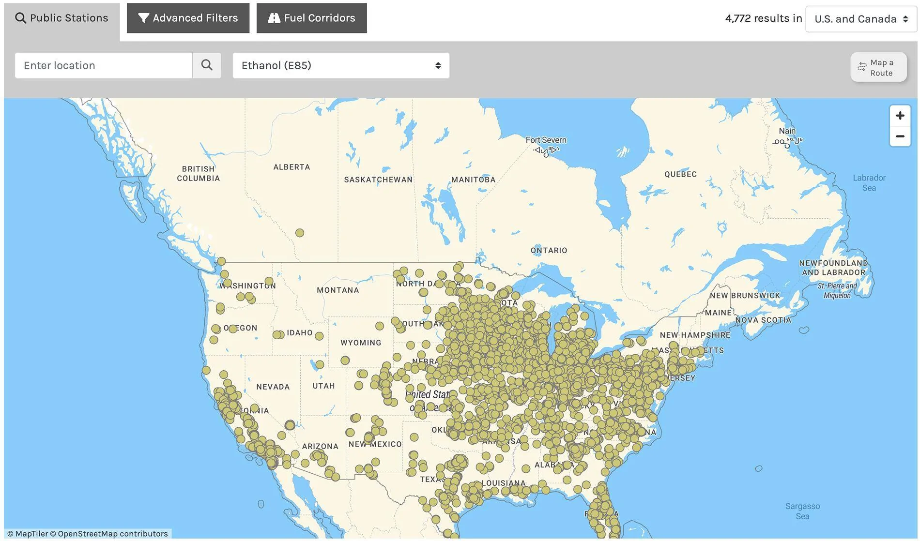Open the MapTiler attribution link
Image resolution: width=920 pixels, height=541 pixels.
pyautogui.click(x=28, y=534)
